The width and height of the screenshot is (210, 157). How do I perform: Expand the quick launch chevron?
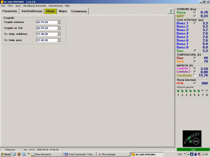pos(28,154)
